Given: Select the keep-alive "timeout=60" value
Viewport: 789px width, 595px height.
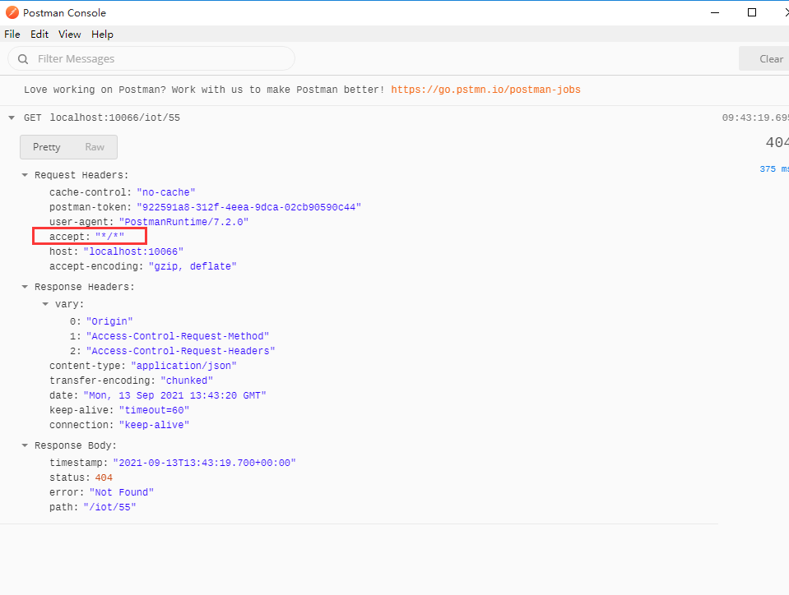Looking at the screenshot, I should pyautogui.click(x=154, y=410).
